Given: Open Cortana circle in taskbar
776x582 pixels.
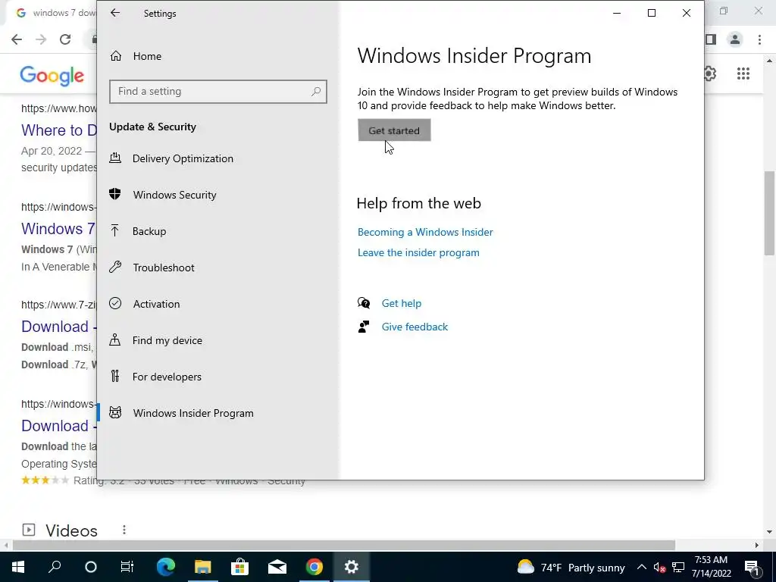Looking at the screenshot, I should point(91,567).
